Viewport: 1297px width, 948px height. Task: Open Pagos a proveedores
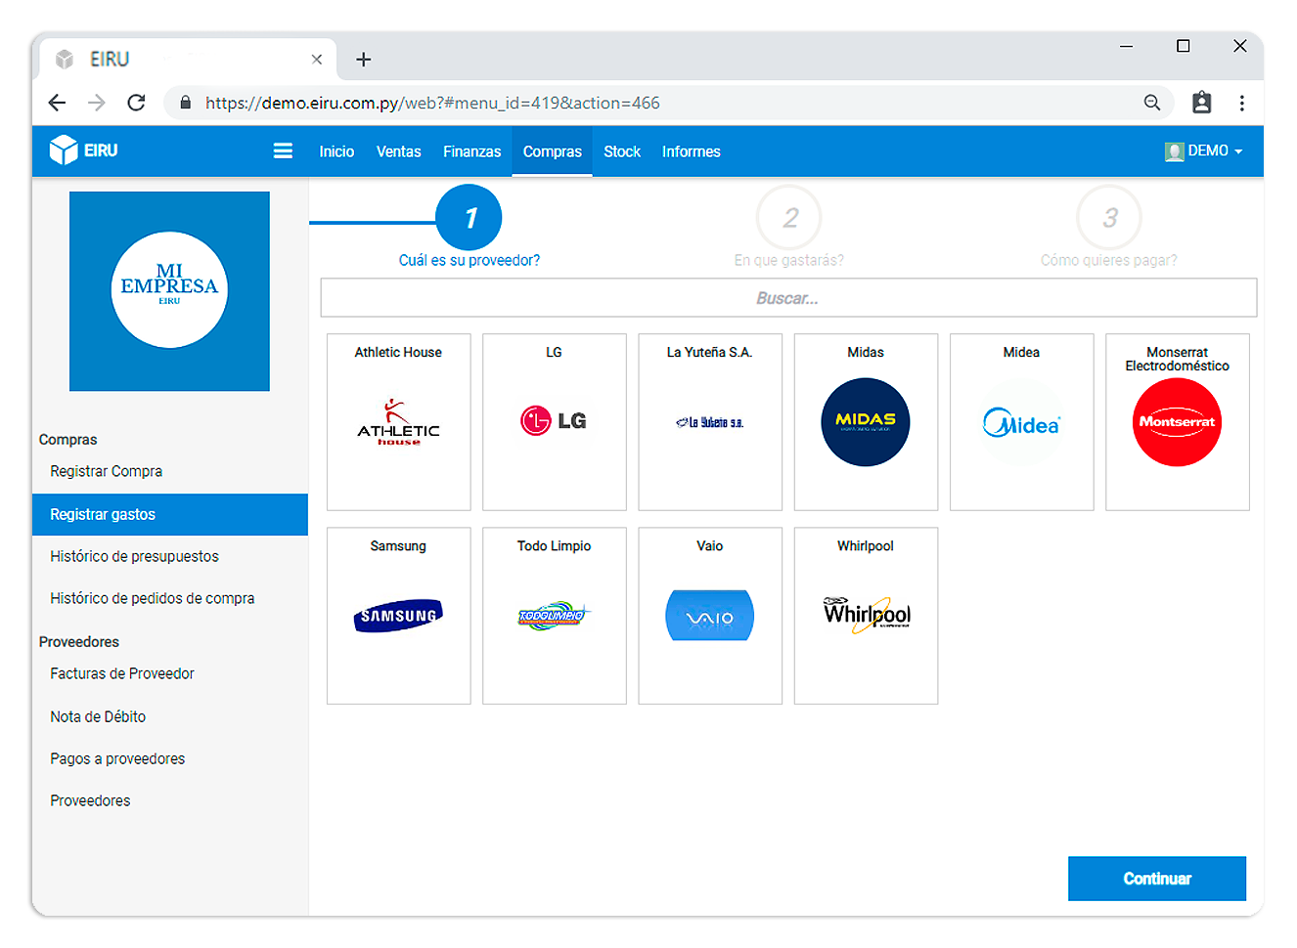coord(117,758)
